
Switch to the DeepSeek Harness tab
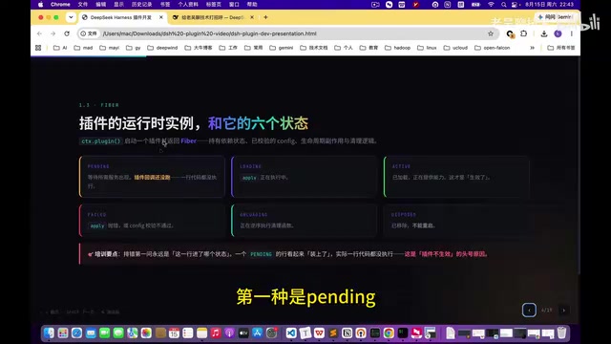click(x=122, y=17)
